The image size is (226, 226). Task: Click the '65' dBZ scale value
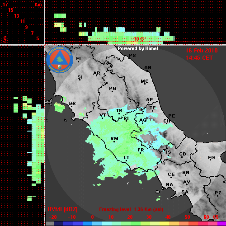click(216, 217)
